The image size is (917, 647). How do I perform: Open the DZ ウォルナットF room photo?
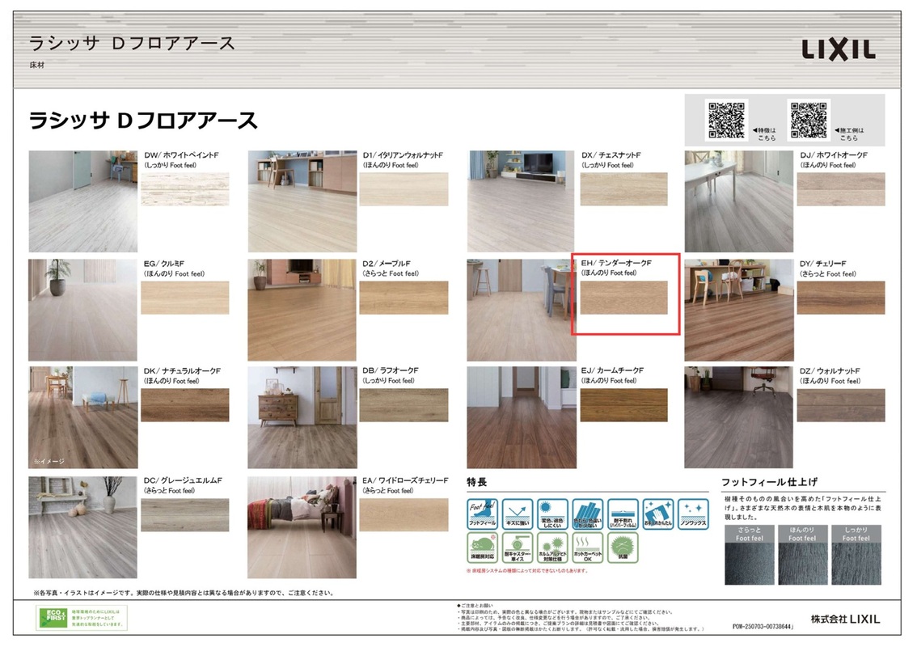(x=739, y=417)
